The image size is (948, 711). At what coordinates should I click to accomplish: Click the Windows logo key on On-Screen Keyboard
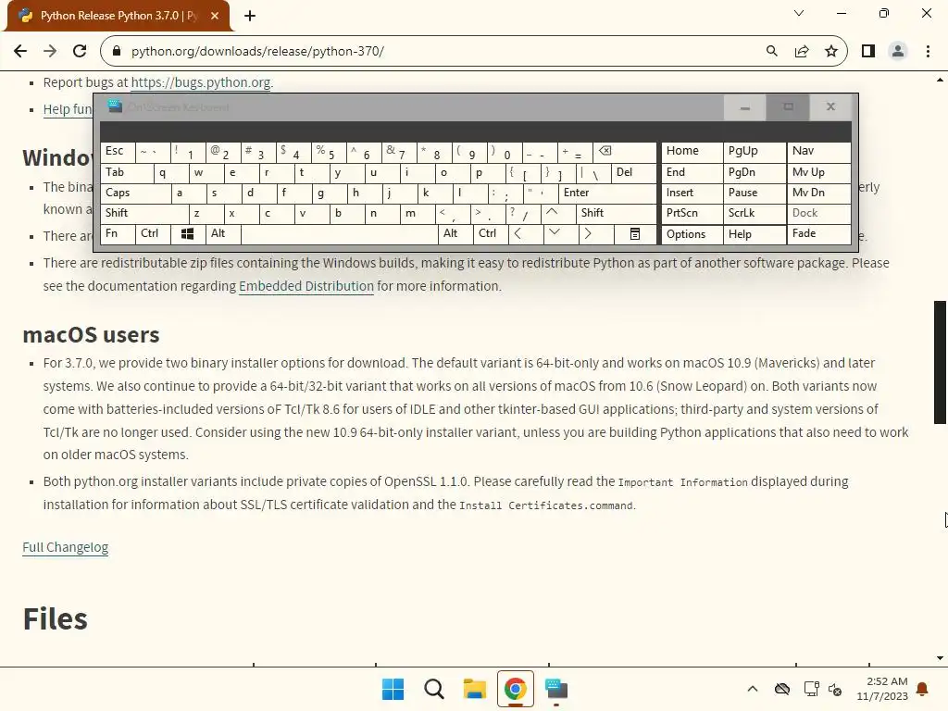pyautogui.click(x=187, y=234)
